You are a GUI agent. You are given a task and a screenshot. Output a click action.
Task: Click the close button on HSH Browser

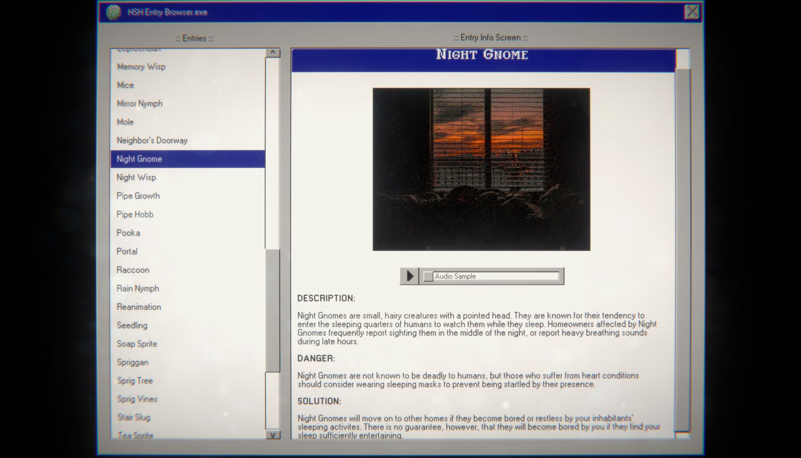pos(691,12)
